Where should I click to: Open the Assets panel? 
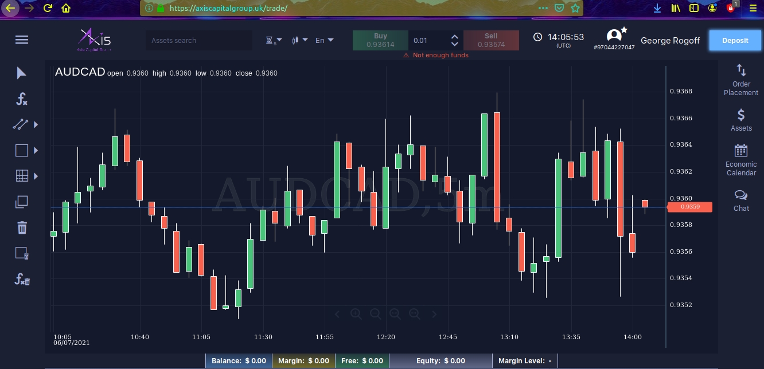(x=741, y=119)
